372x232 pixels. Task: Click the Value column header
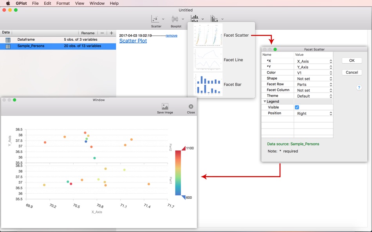[x=300, y=54]
